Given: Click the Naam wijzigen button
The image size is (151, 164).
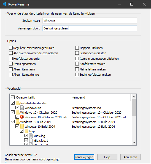Looking at the screenshot, I should 84,157.
